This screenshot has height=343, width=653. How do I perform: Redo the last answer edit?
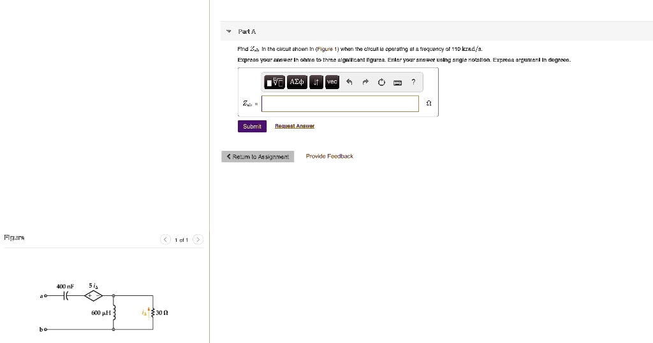coord(365,82)
